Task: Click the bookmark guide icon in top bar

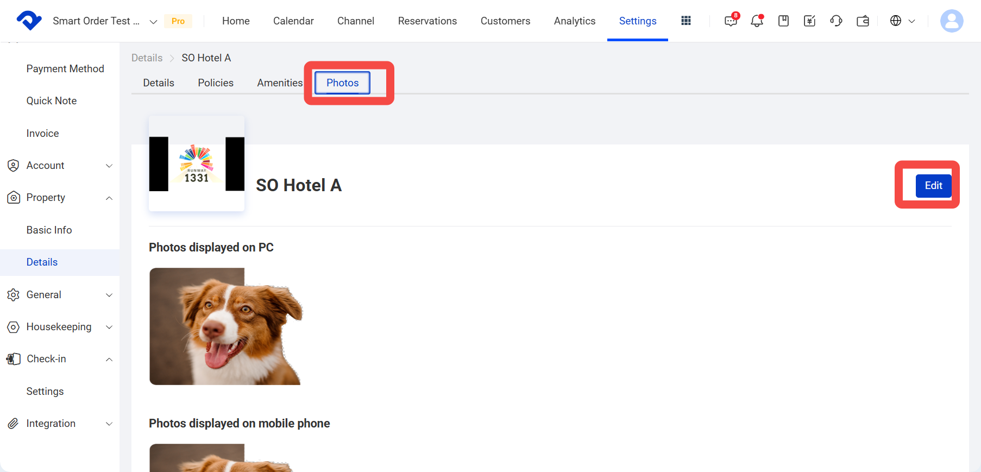Action: pos(783,21)
